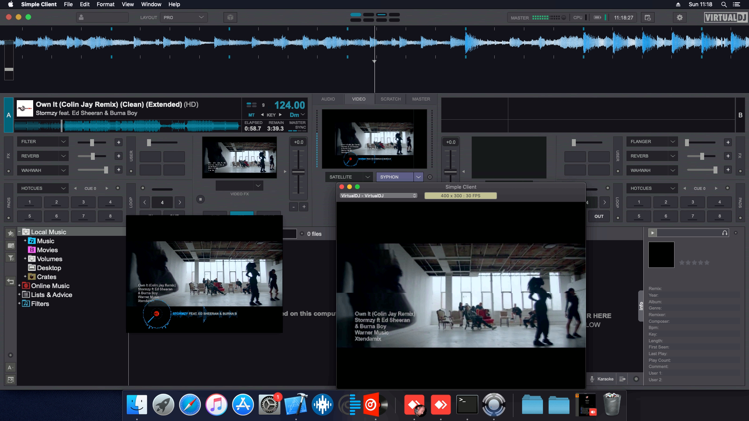Open Xcode from the Dock
This screenshot has width=749, height=421.
click(296, 405)
